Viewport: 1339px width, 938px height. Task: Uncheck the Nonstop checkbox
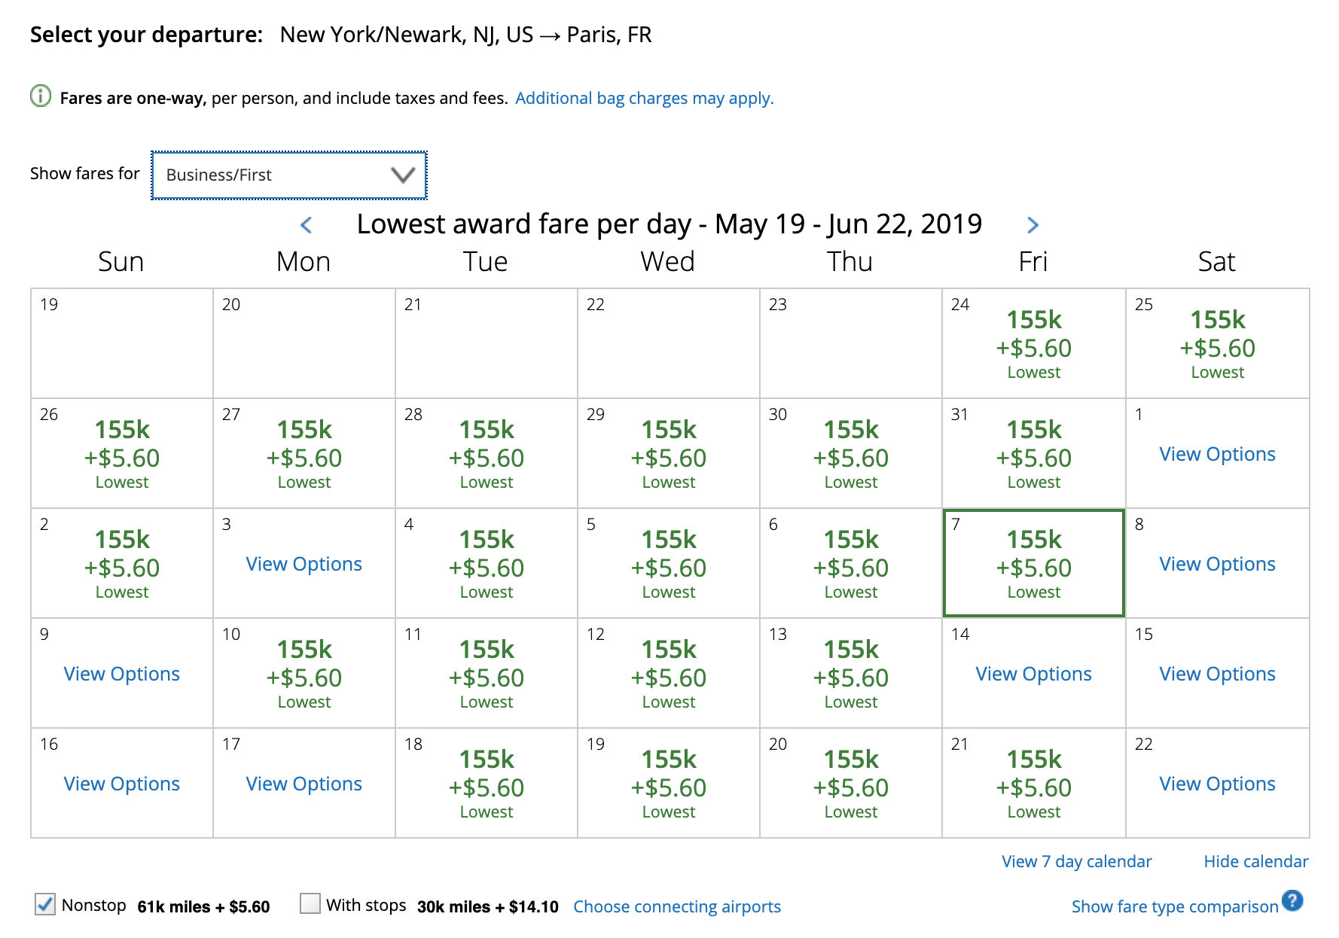click(x=45, y=904)
